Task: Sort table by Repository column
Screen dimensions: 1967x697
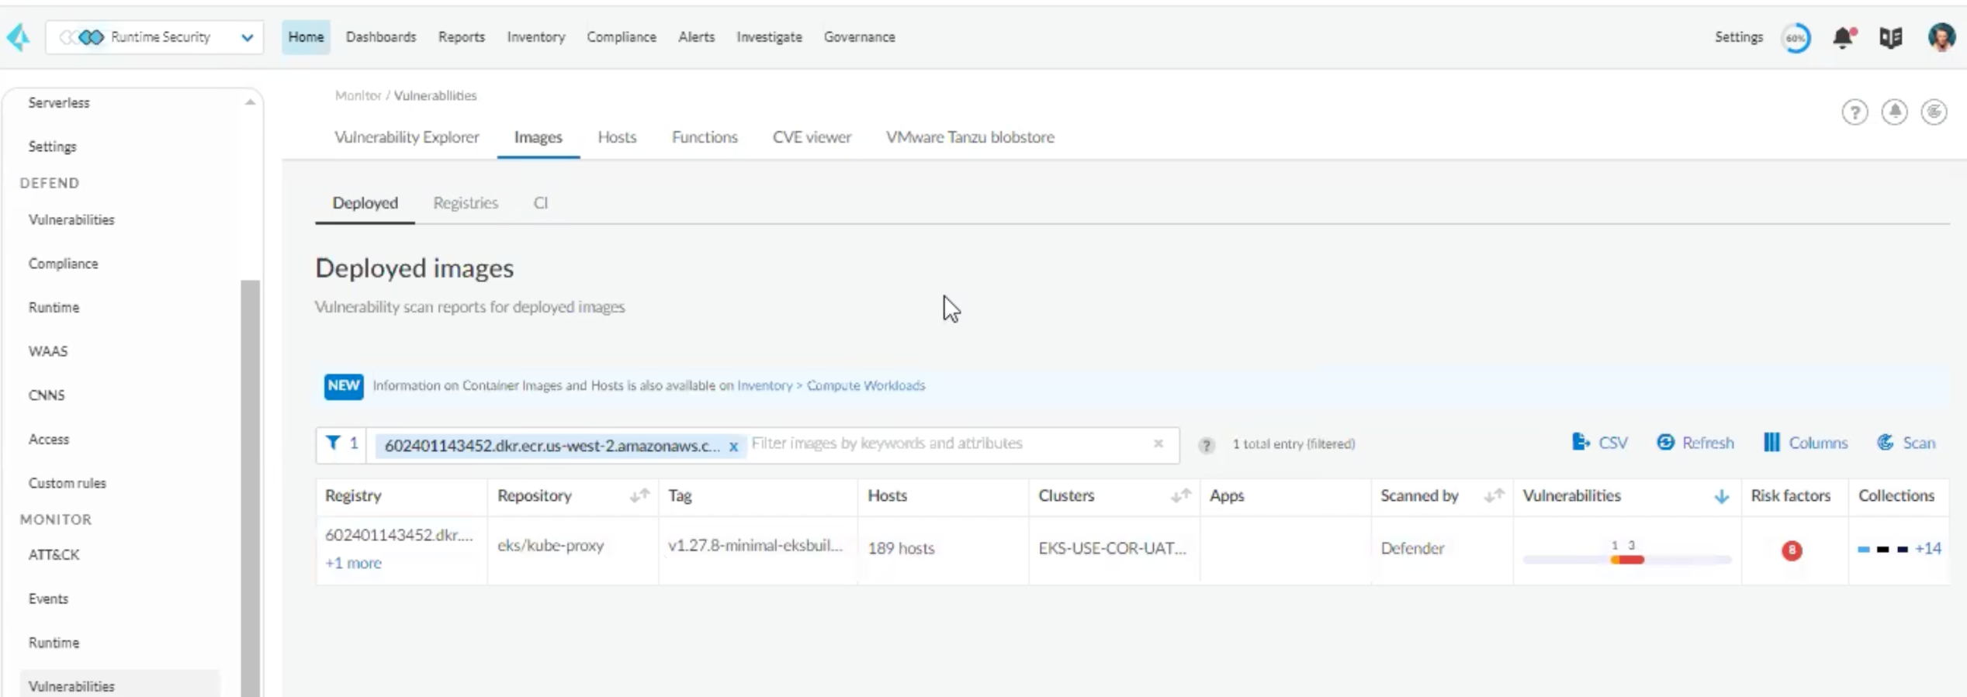Action: point(639,495)
